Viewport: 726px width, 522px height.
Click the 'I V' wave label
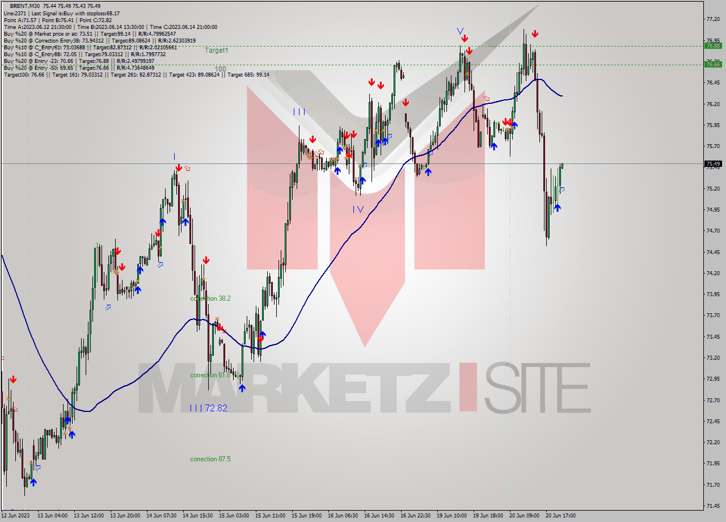pos(358,209)
